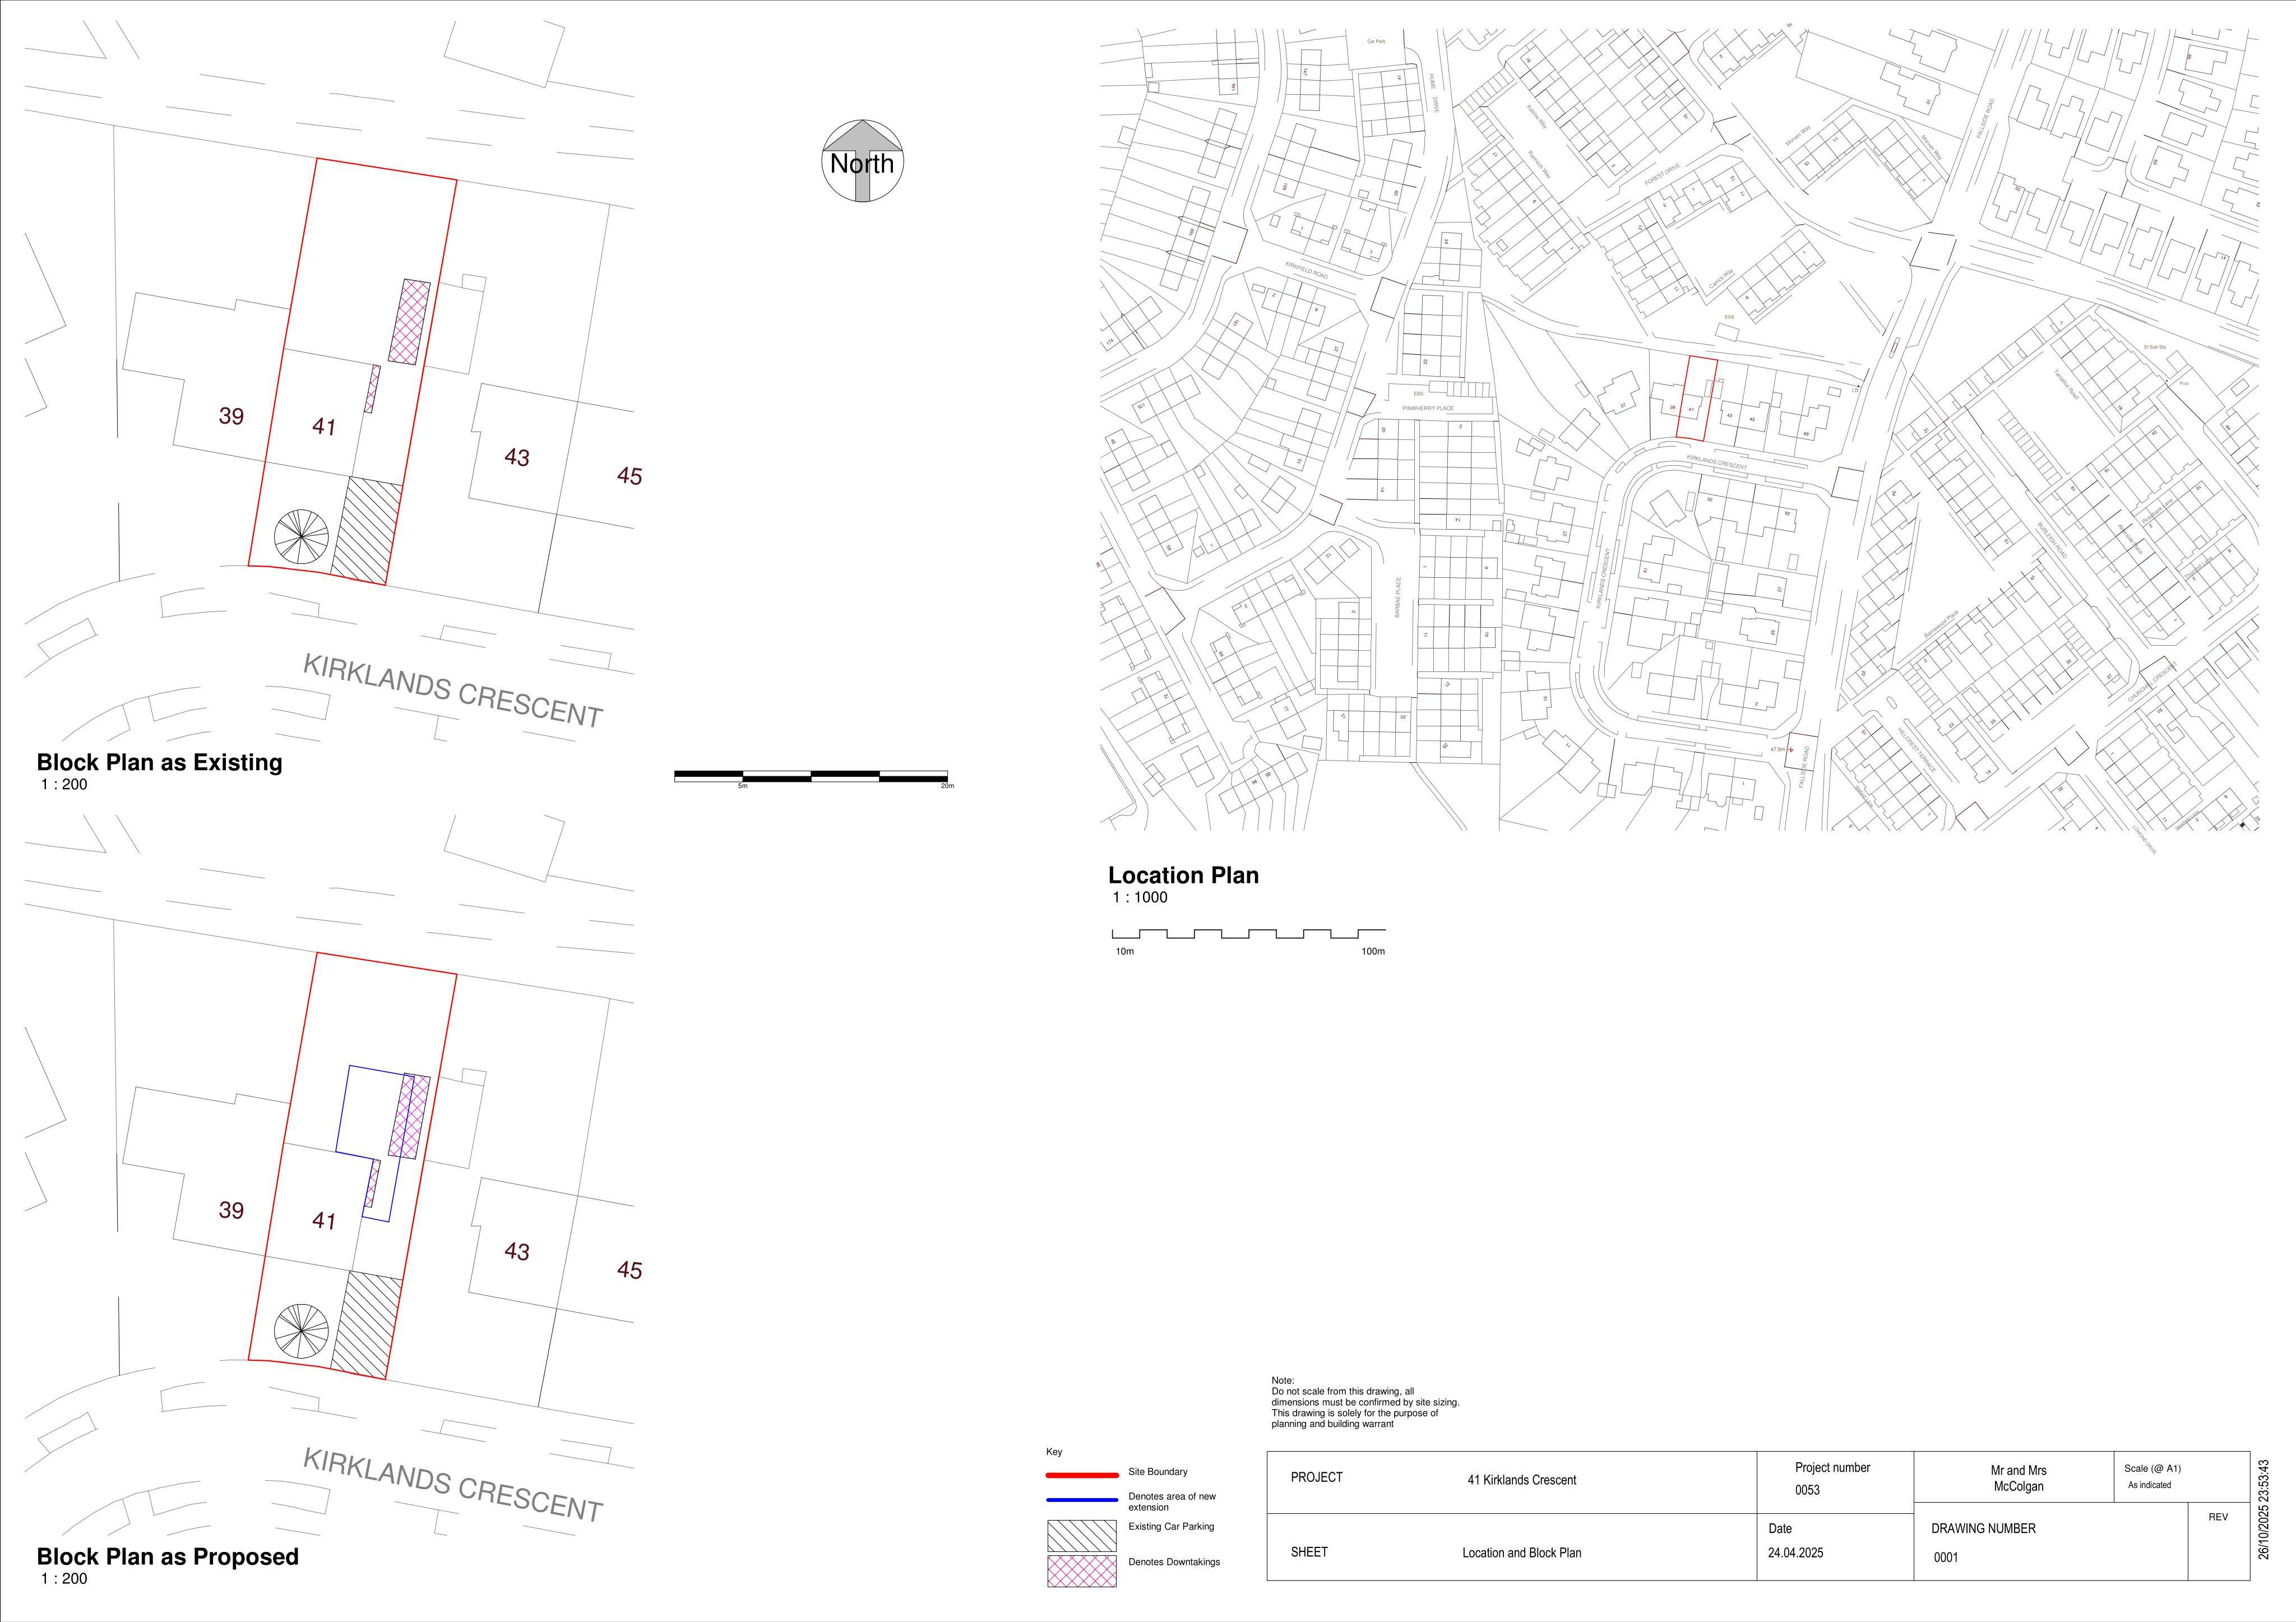Select the tree symbol in the proposed block plan
Screen dimensions: 2296x1622
click(x=301, y=1332)
